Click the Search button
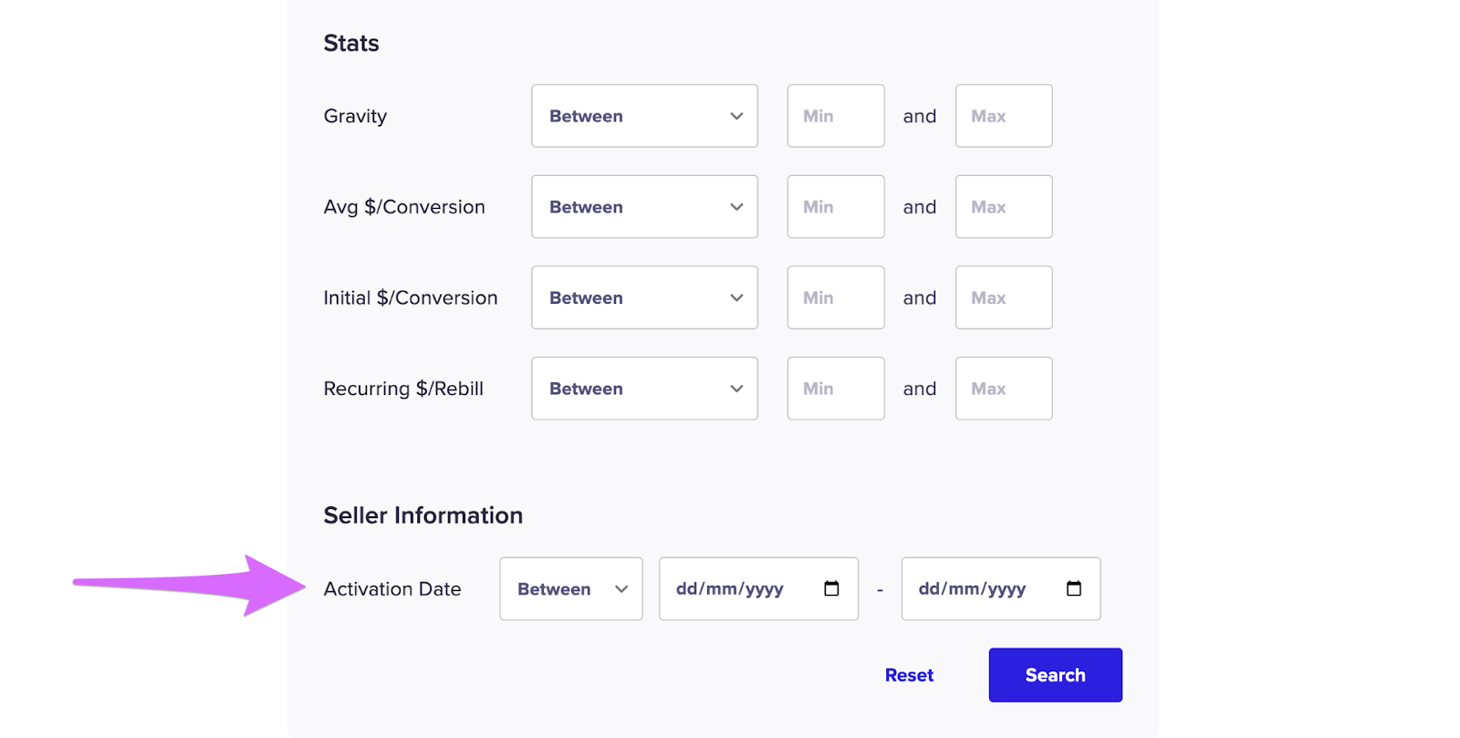1460x738 pixels. click(1056, 675)
